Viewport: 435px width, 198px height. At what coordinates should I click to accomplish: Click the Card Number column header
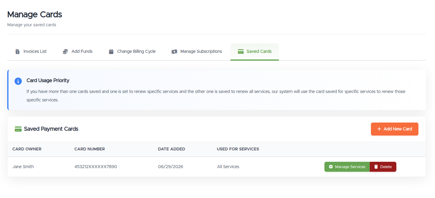[x=90, y=149]
